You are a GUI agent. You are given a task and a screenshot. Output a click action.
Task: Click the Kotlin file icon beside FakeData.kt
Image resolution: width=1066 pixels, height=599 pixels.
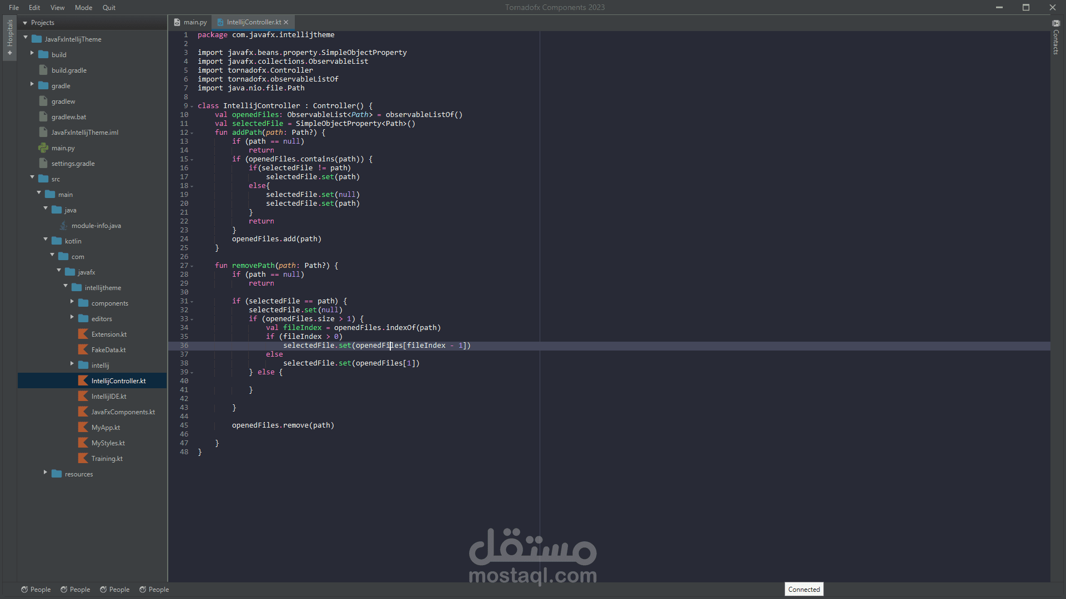pos(83,349)
